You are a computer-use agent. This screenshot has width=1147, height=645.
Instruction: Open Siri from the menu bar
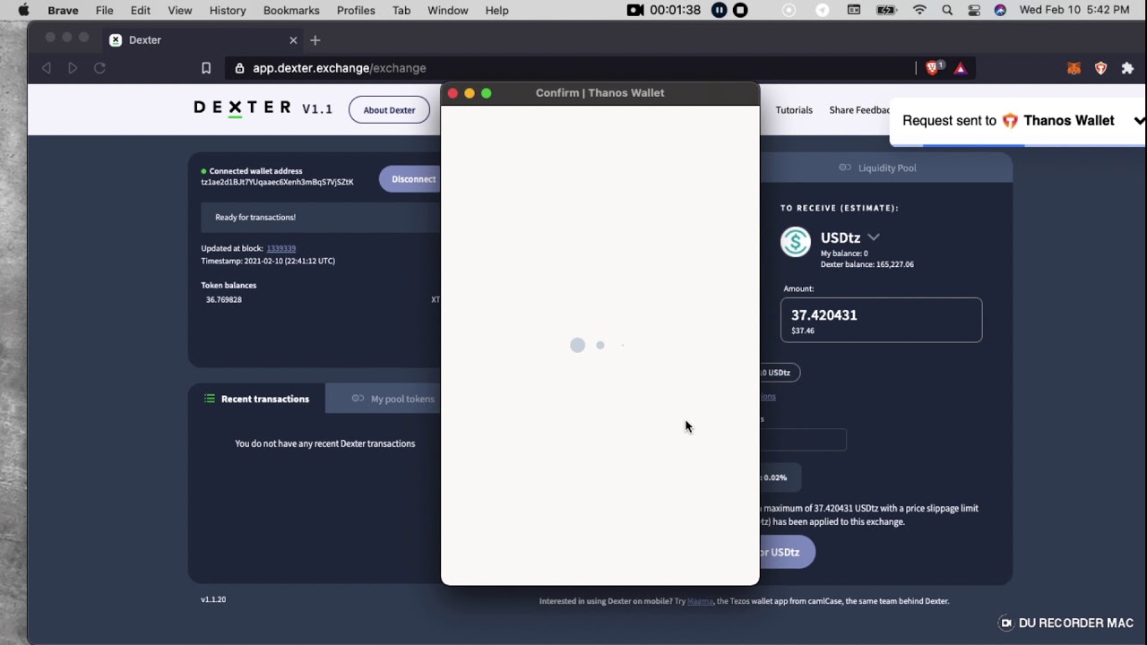pyautogui.click(x=1000, y=10)
